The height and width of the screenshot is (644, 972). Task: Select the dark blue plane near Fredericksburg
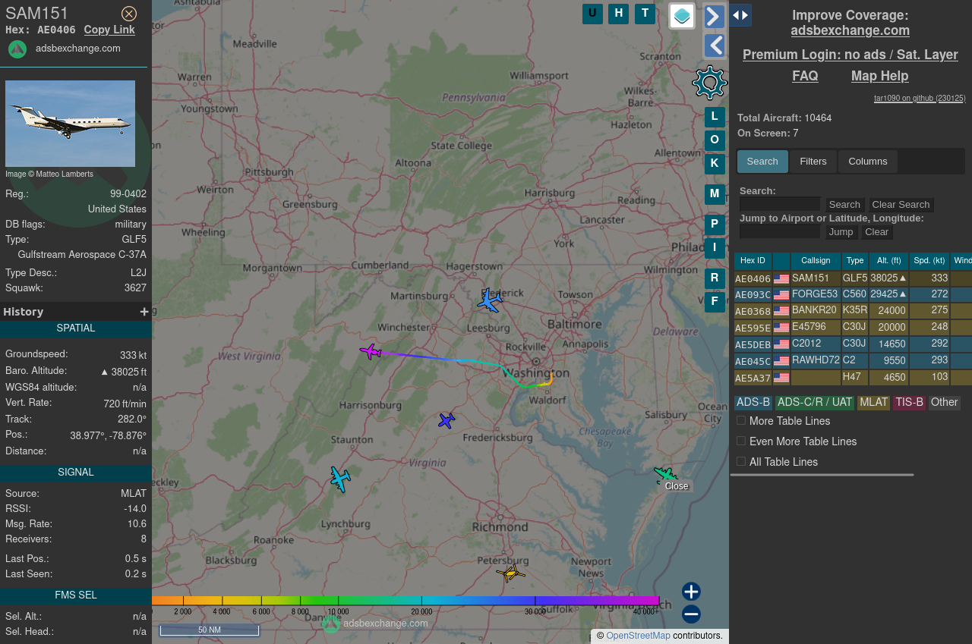447,420
